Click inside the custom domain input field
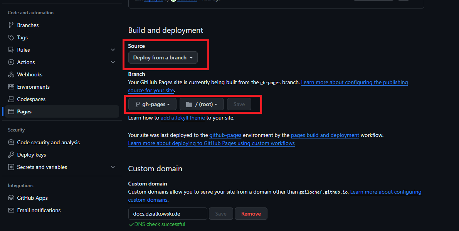 click(x=167, y=213)
